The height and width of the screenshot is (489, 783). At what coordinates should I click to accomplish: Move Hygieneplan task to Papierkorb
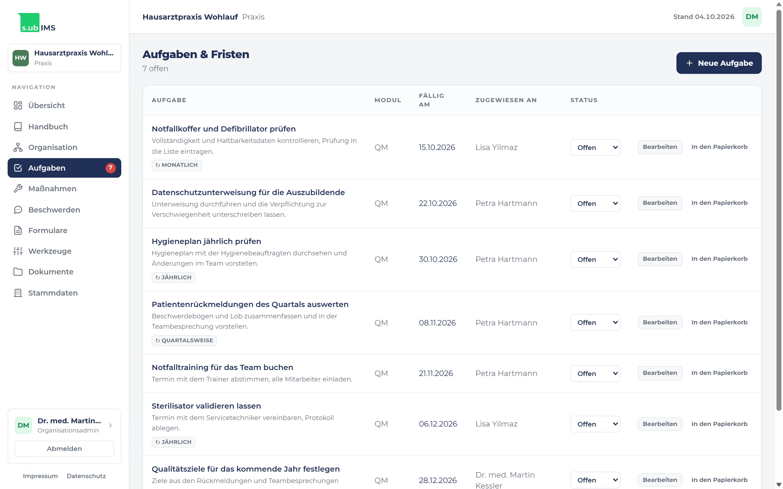click(719, 259)
